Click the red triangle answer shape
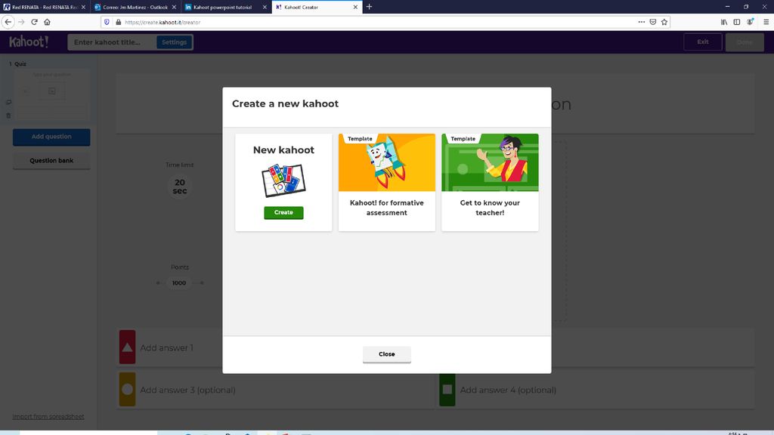 [127, 347]
